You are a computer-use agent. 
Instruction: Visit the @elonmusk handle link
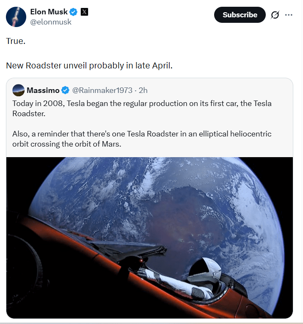pos(51,22)
